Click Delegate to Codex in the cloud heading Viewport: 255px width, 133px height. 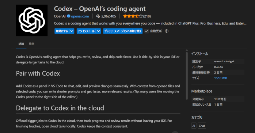coord(60,108)
